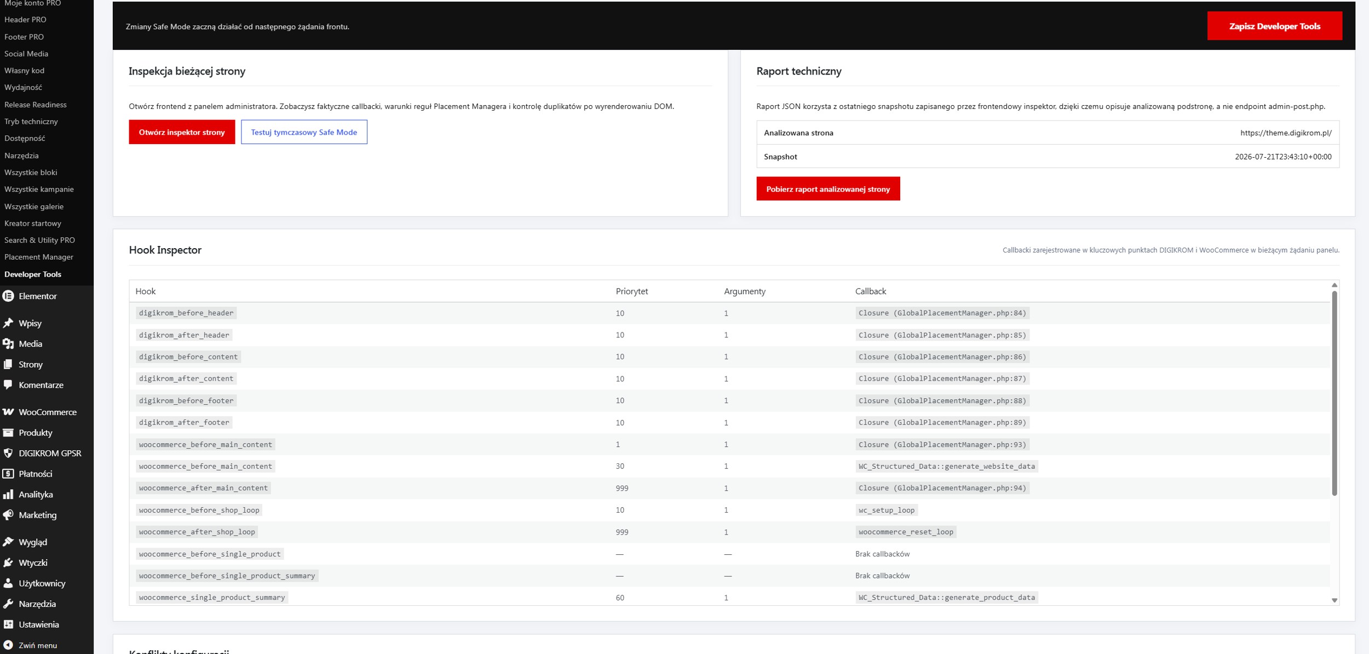The height and width of the screenshot is (654, 1369).
Task: Click Testuj tymczasowy Safe Mode button
Action: pyautogui.click(x=304, y=132)
